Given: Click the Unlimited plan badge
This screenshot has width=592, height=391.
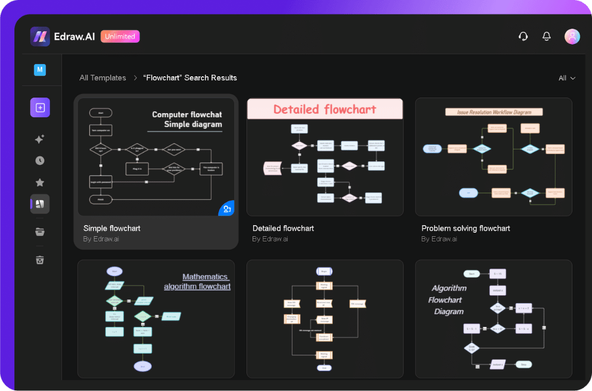Looking at the screenshot, I should (120, 36).
